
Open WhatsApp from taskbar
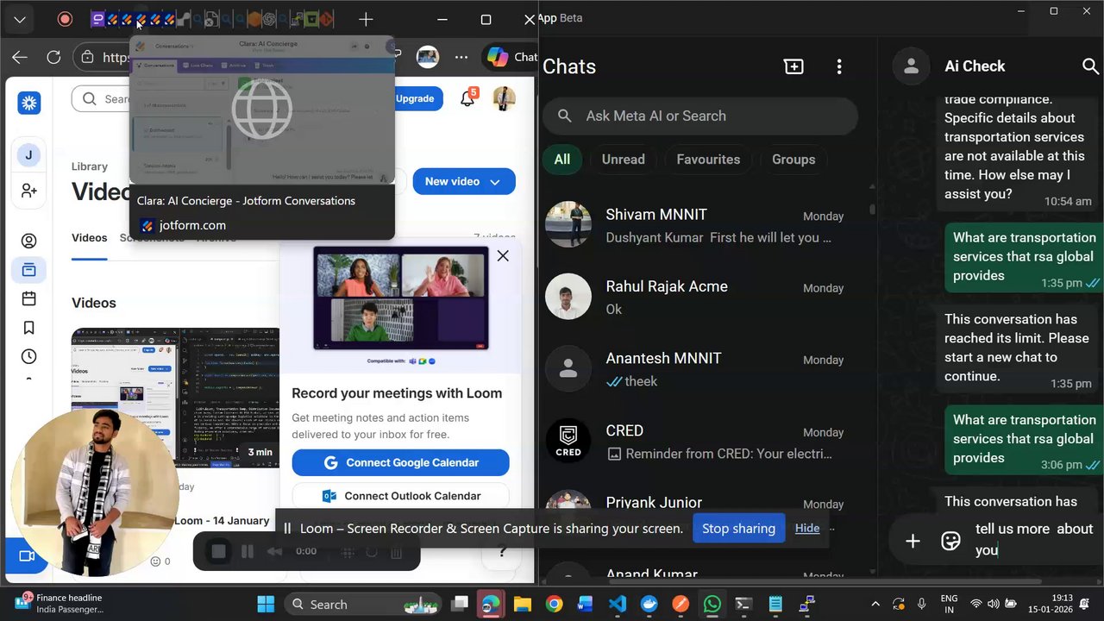[x=712, y=604]
